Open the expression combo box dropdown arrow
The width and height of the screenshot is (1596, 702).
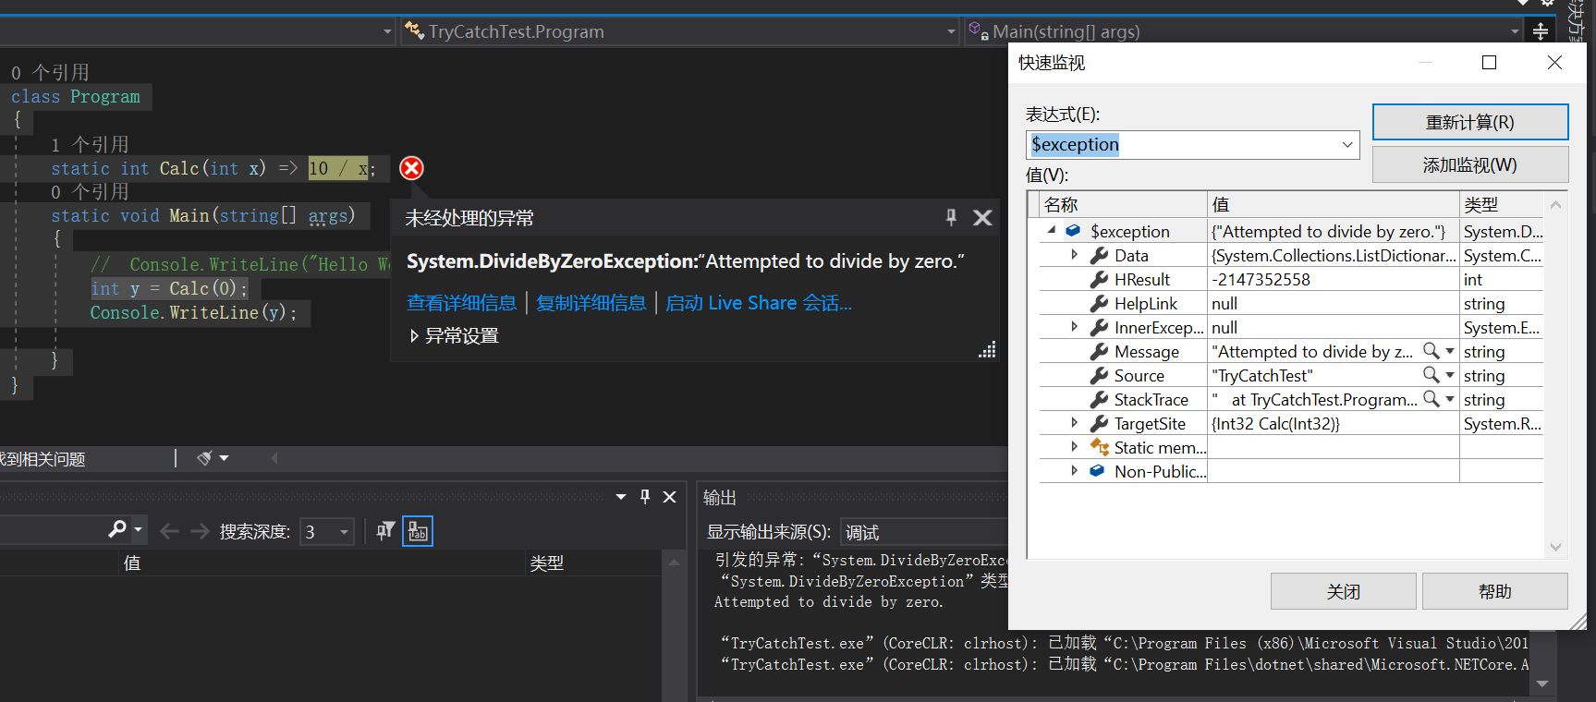(x=1347, y=145)
